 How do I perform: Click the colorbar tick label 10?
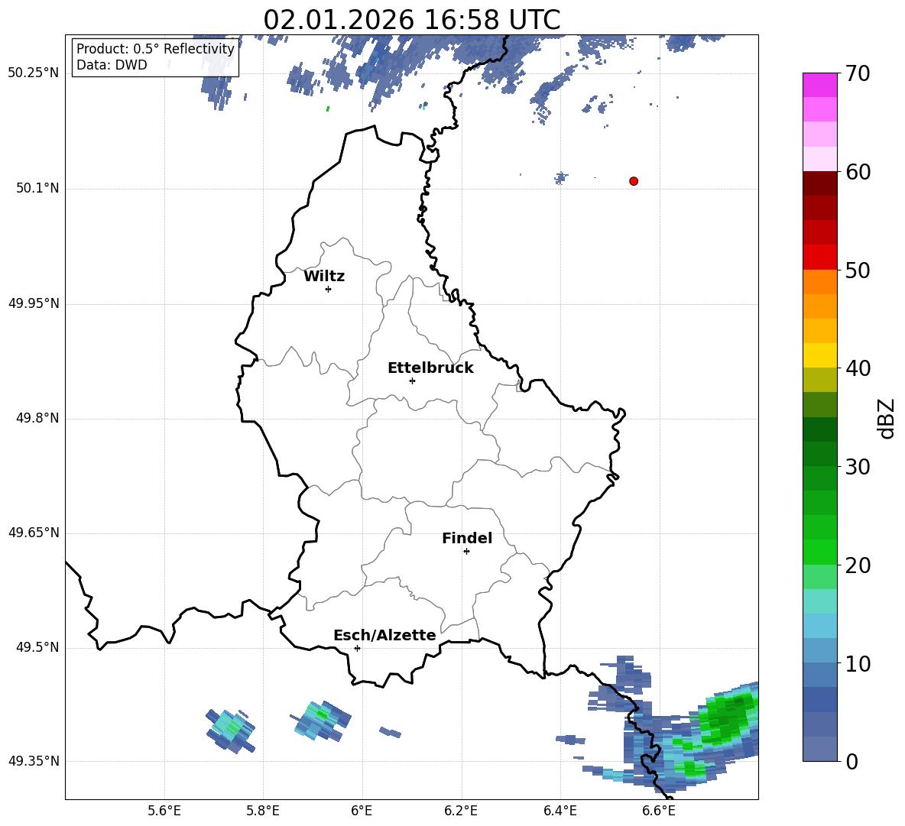(x=858, y=664)
